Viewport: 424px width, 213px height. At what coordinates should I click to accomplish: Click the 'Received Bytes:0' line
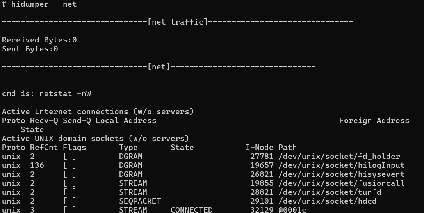pos(39,40)
